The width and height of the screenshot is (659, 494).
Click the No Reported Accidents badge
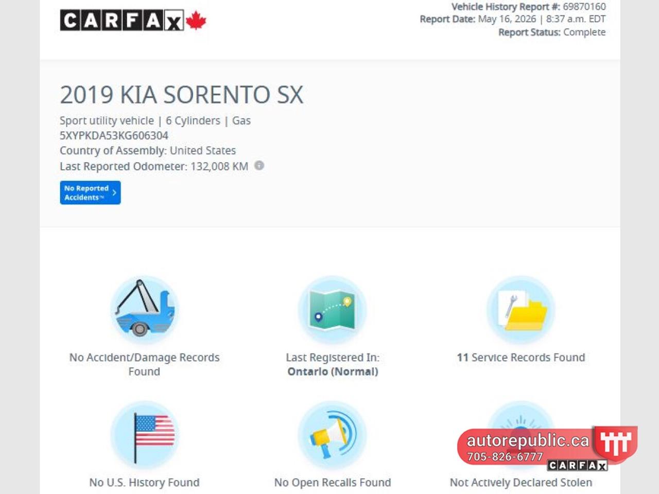tap(90, 192)
